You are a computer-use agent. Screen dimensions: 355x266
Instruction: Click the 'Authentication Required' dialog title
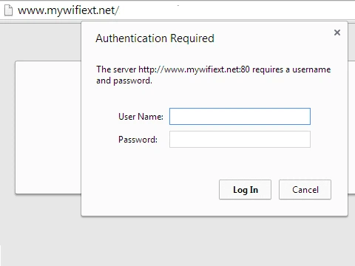point(155,38)
